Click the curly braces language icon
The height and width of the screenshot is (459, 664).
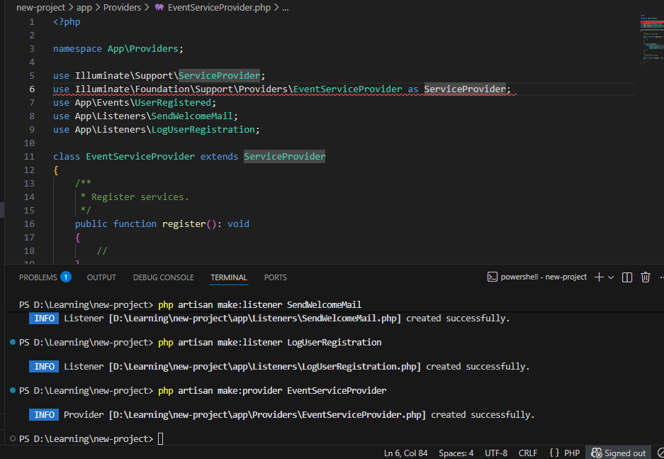pos(554,453)
